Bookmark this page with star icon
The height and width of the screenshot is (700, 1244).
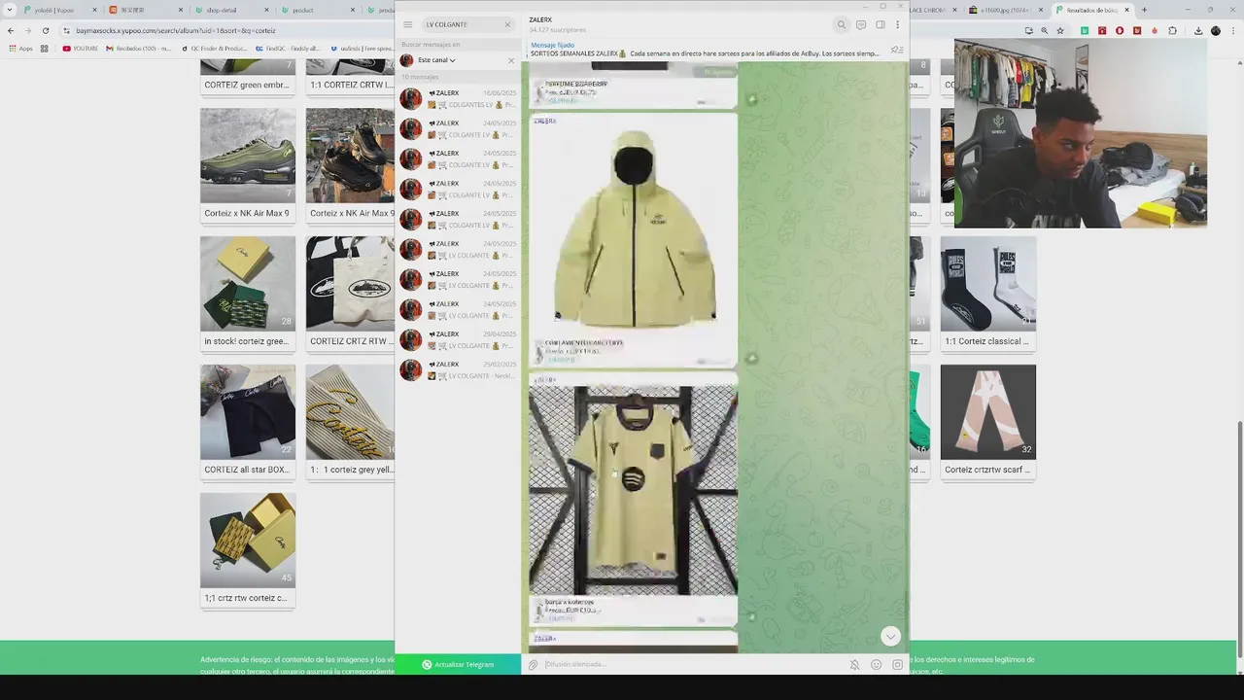pyautogui.click(x=1060, y=30)
